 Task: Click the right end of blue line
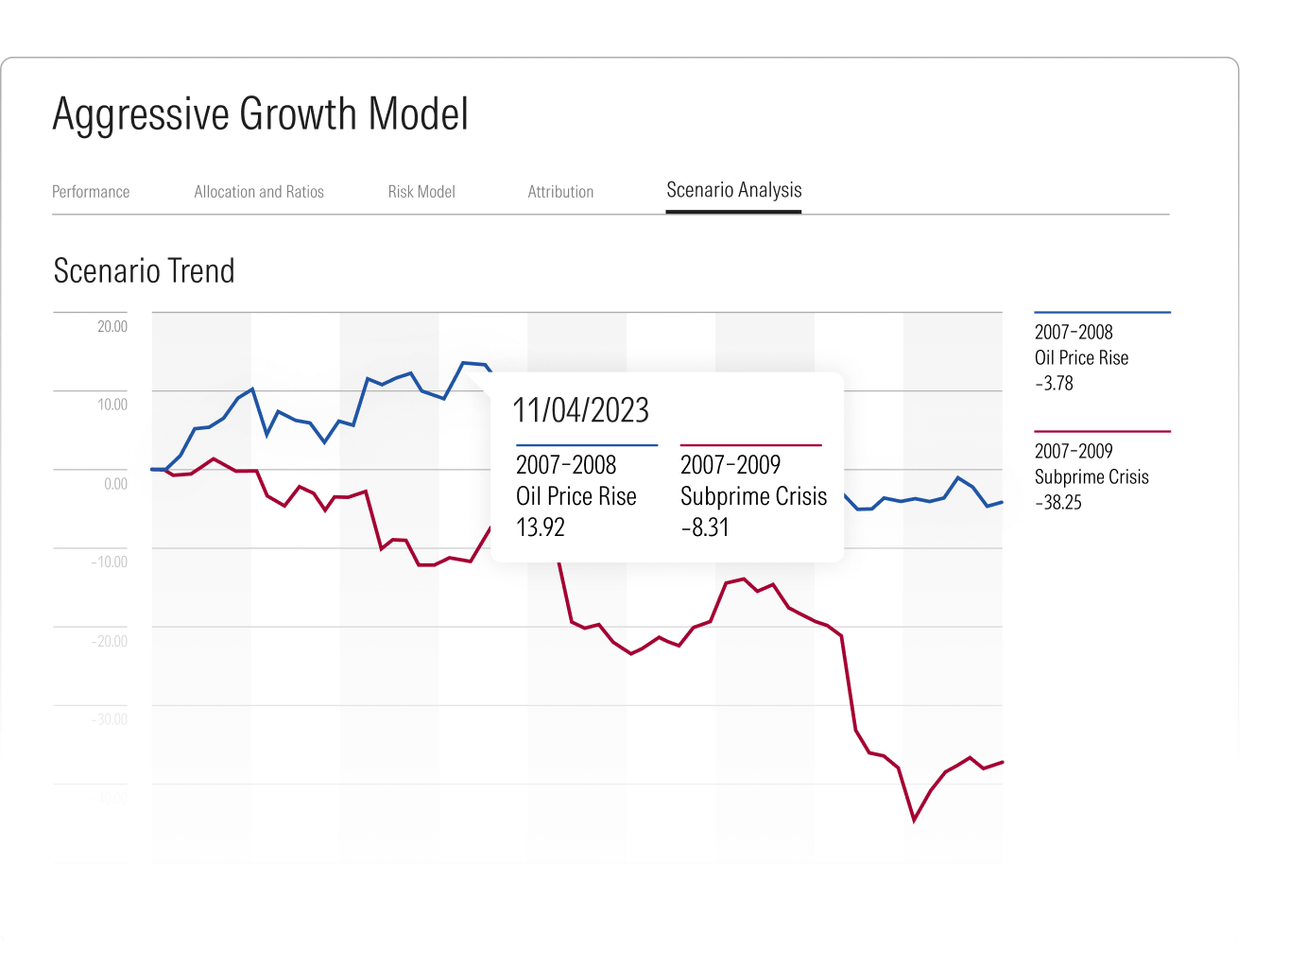1002,502
